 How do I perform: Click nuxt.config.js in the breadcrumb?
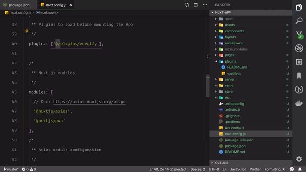coord(21,13)
